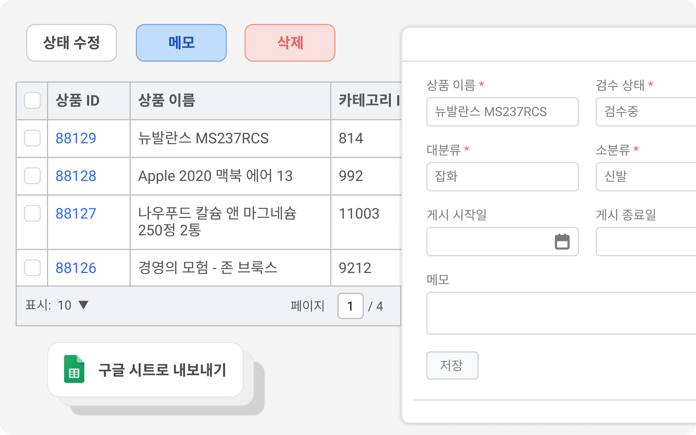Click the 상품 이름 text field

click(502, 112)
